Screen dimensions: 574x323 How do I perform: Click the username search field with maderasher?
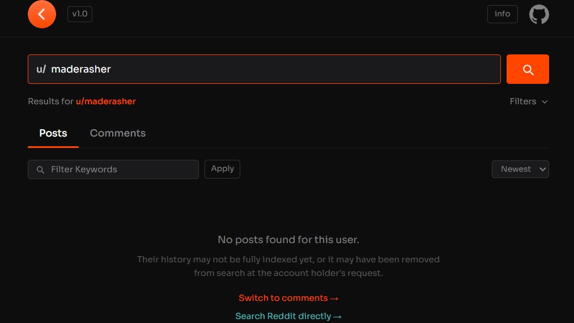[264, 69]
